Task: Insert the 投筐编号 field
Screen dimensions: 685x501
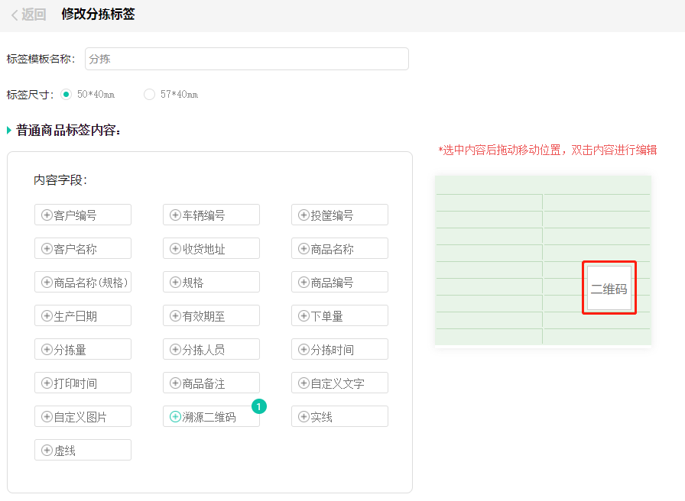Action: tap(339, 215)
